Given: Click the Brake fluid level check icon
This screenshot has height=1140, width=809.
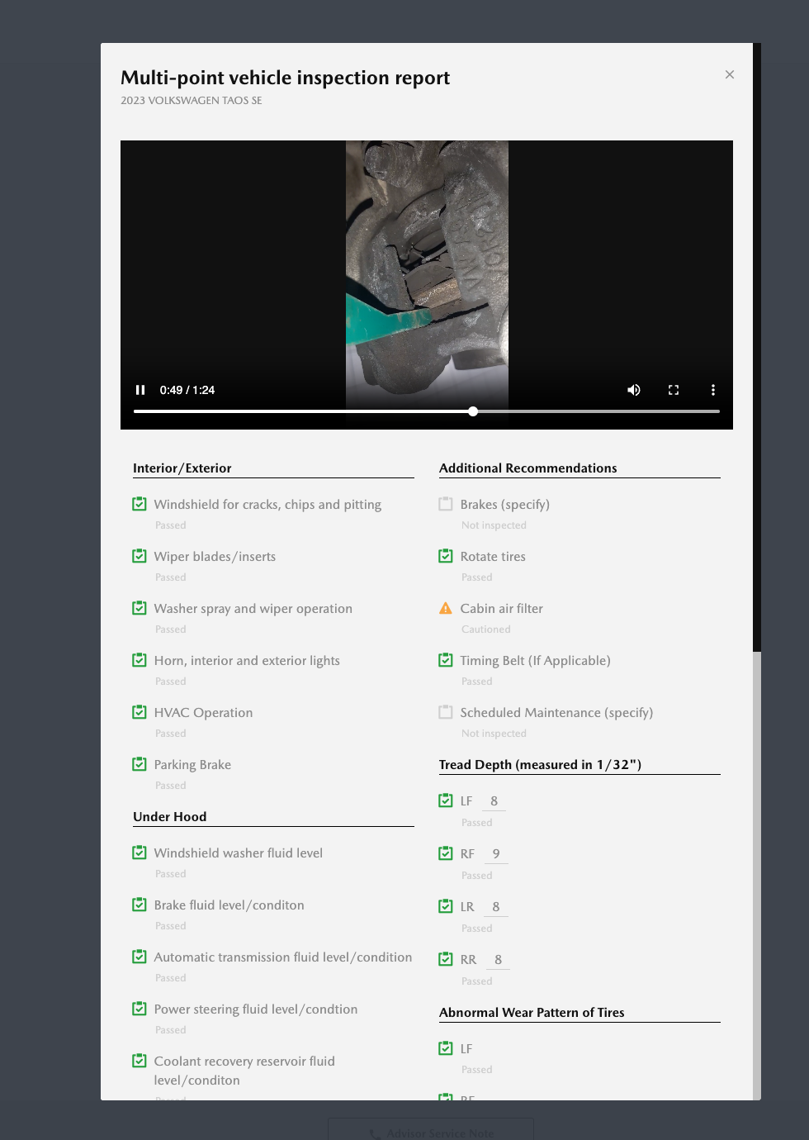Looking at the screenshot, I should (x=140, y=905).
